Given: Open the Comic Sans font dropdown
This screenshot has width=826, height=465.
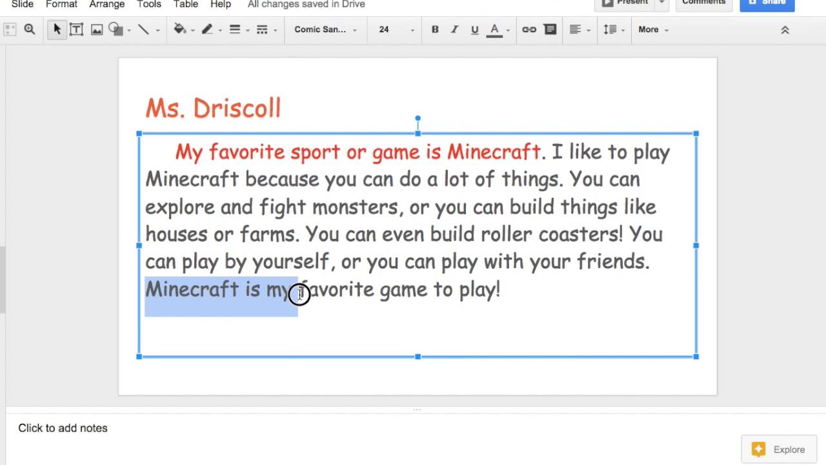Looking at the screenshot, I should click(x=325, y=29).
